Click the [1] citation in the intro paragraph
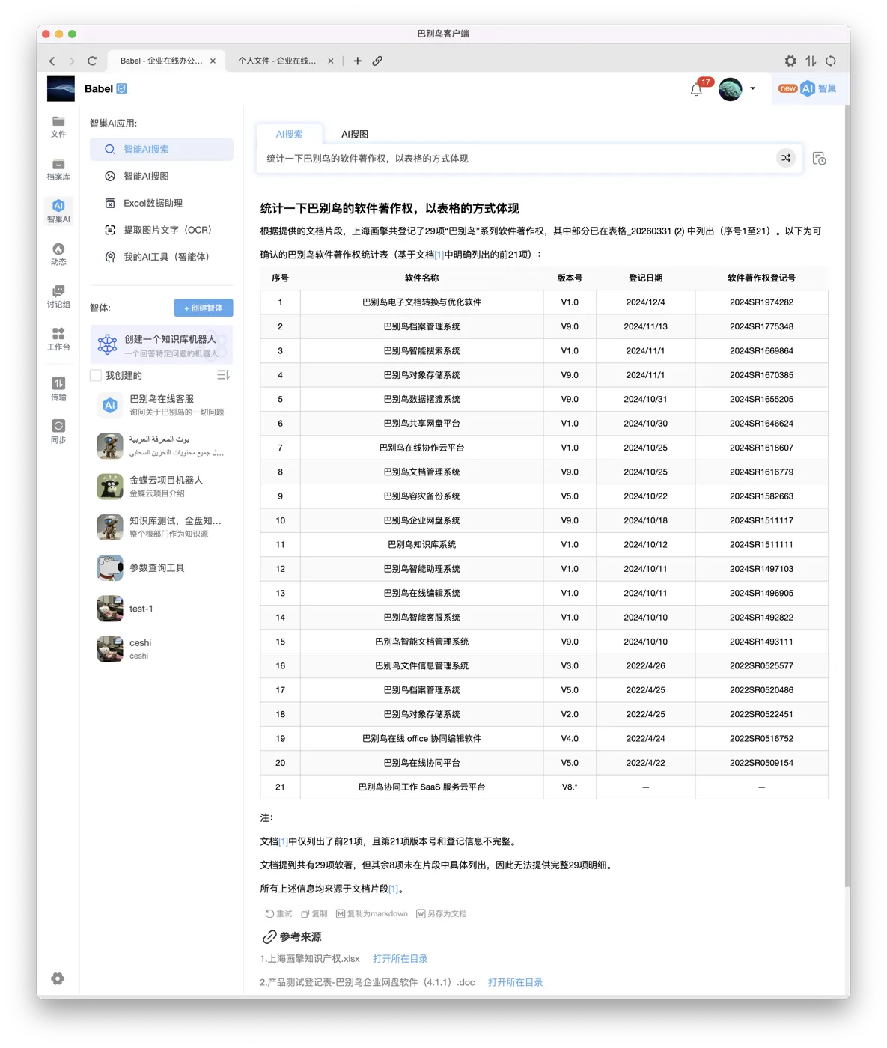 click(439, 255)
